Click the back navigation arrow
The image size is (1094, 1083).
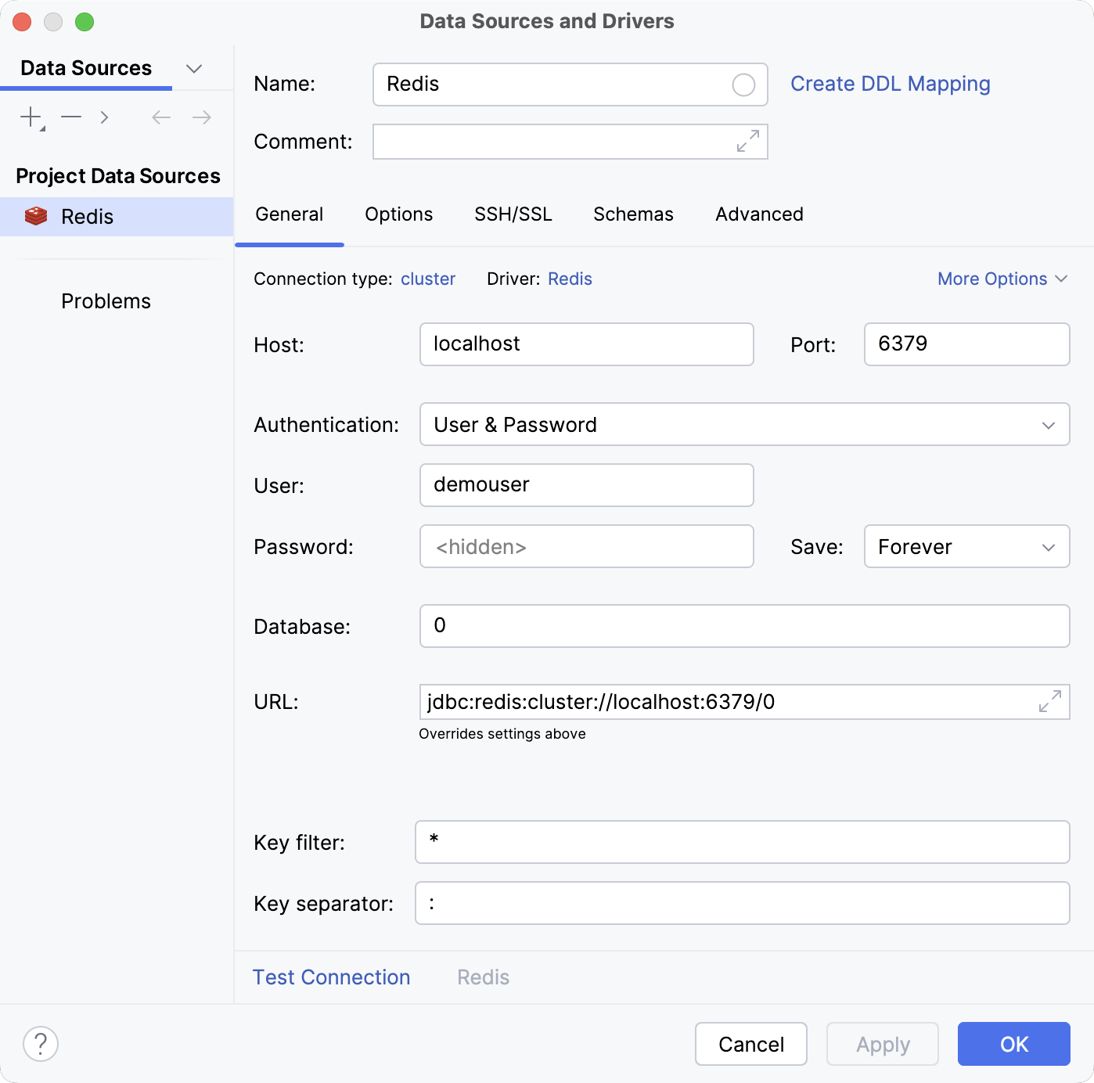(x=160, y=117)
